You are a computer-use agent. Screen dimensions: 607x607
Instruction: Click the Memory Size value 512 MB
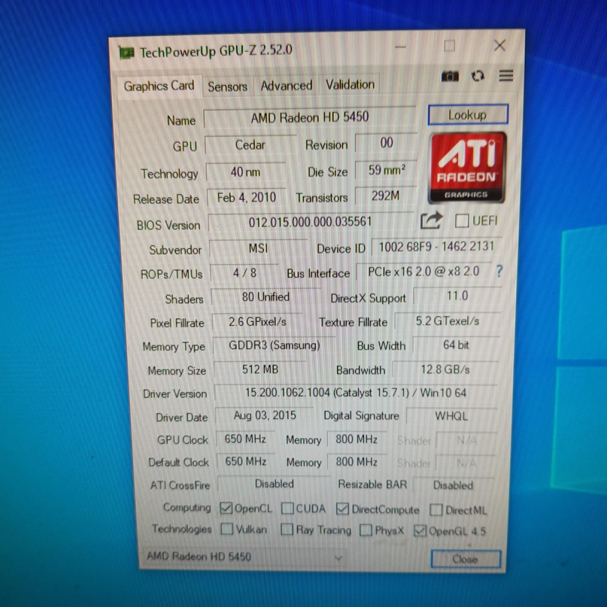pos(260,369)
